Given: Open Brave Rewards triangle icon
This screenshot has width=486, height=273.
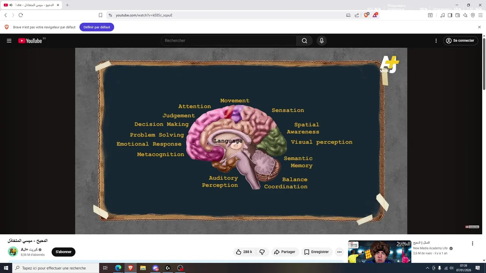Looking at the screenshot, I should pos(375,15).
